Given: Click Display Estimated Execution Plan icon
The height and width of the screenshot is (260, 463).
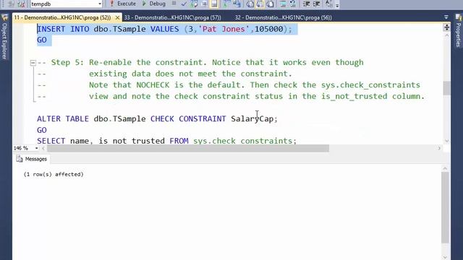Looking at the screenshot, I should [194, 4].
